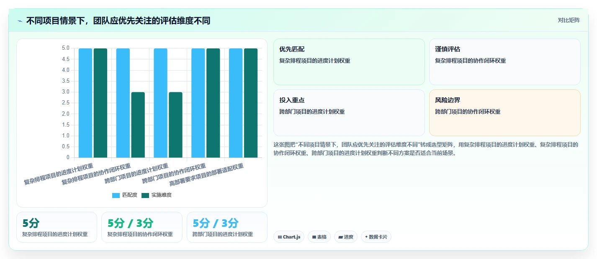Image resolution: width=597 pixels, height=259 pixels.
Task: Click the blue bar for 跨部门项目的进度计划权重
Action: click(161, 103)
